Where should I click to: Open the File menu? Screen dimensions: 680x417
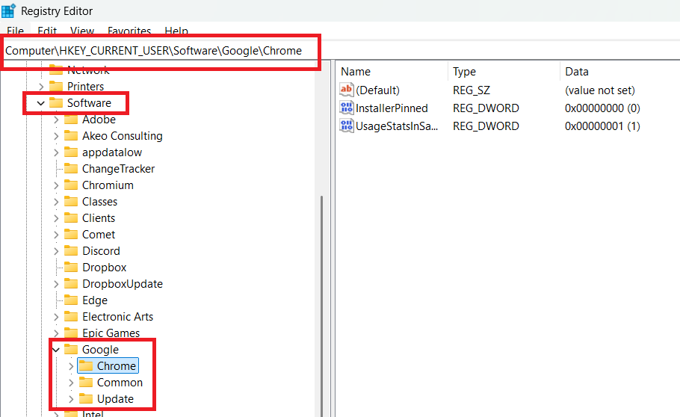tap(15, 31)
